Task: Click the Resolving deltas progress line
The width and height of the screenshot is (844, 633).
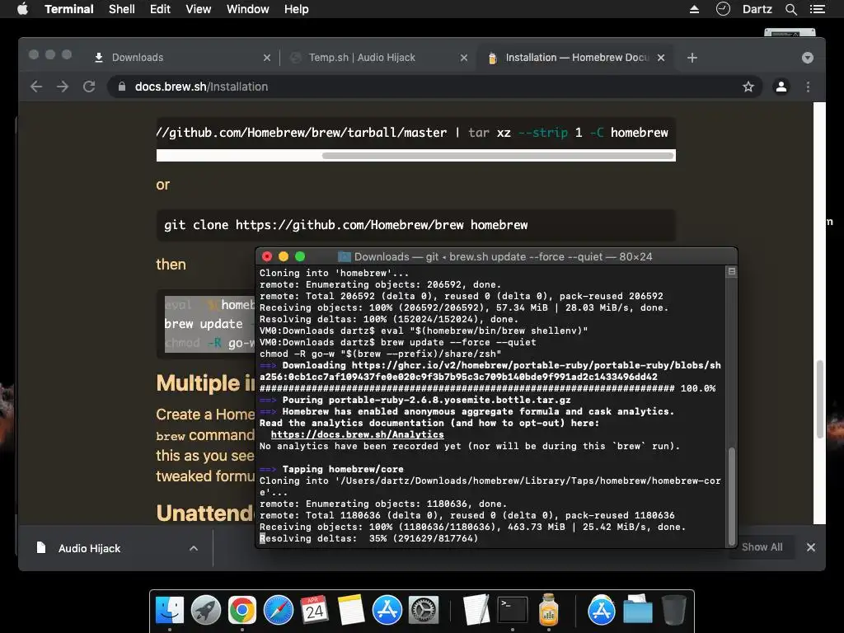Action: point(368,538)
